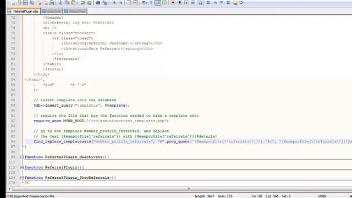Open user-defined language dialog icon

click(x=164, y=3)
